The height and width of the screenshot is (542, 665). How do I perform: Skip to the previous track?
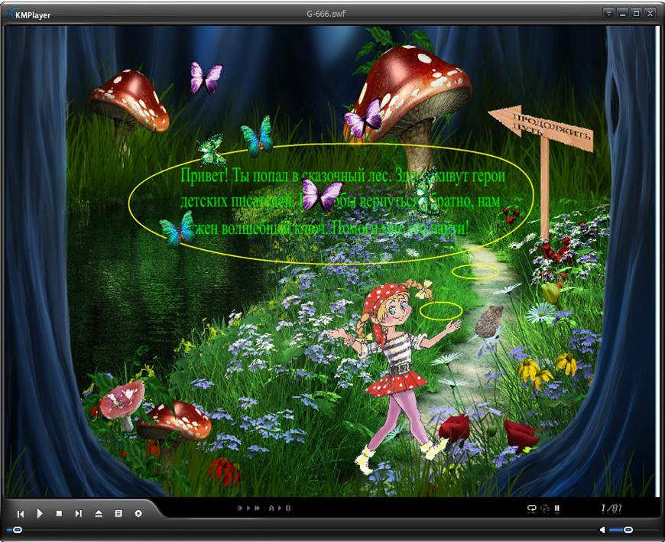click(21, 514)
